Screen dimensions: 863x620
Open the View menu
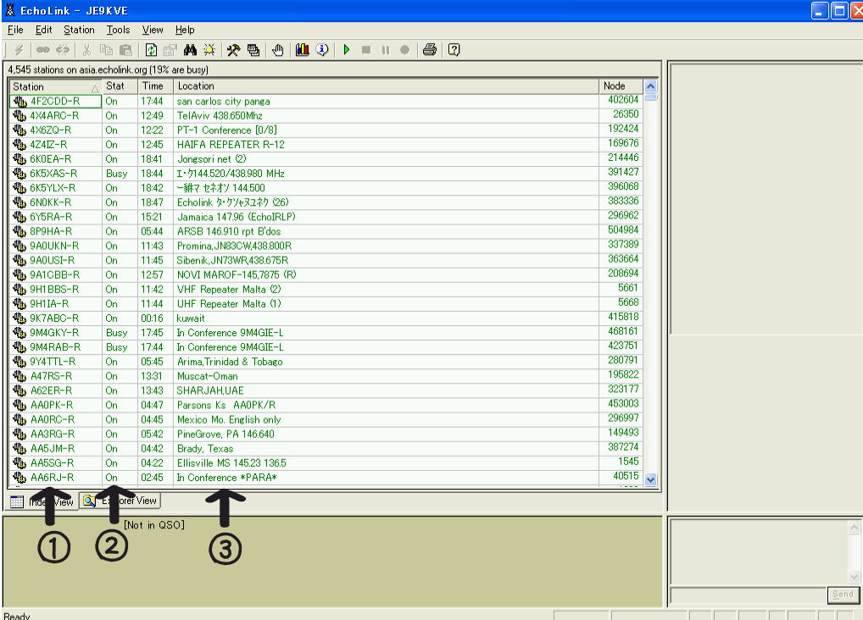153,30
